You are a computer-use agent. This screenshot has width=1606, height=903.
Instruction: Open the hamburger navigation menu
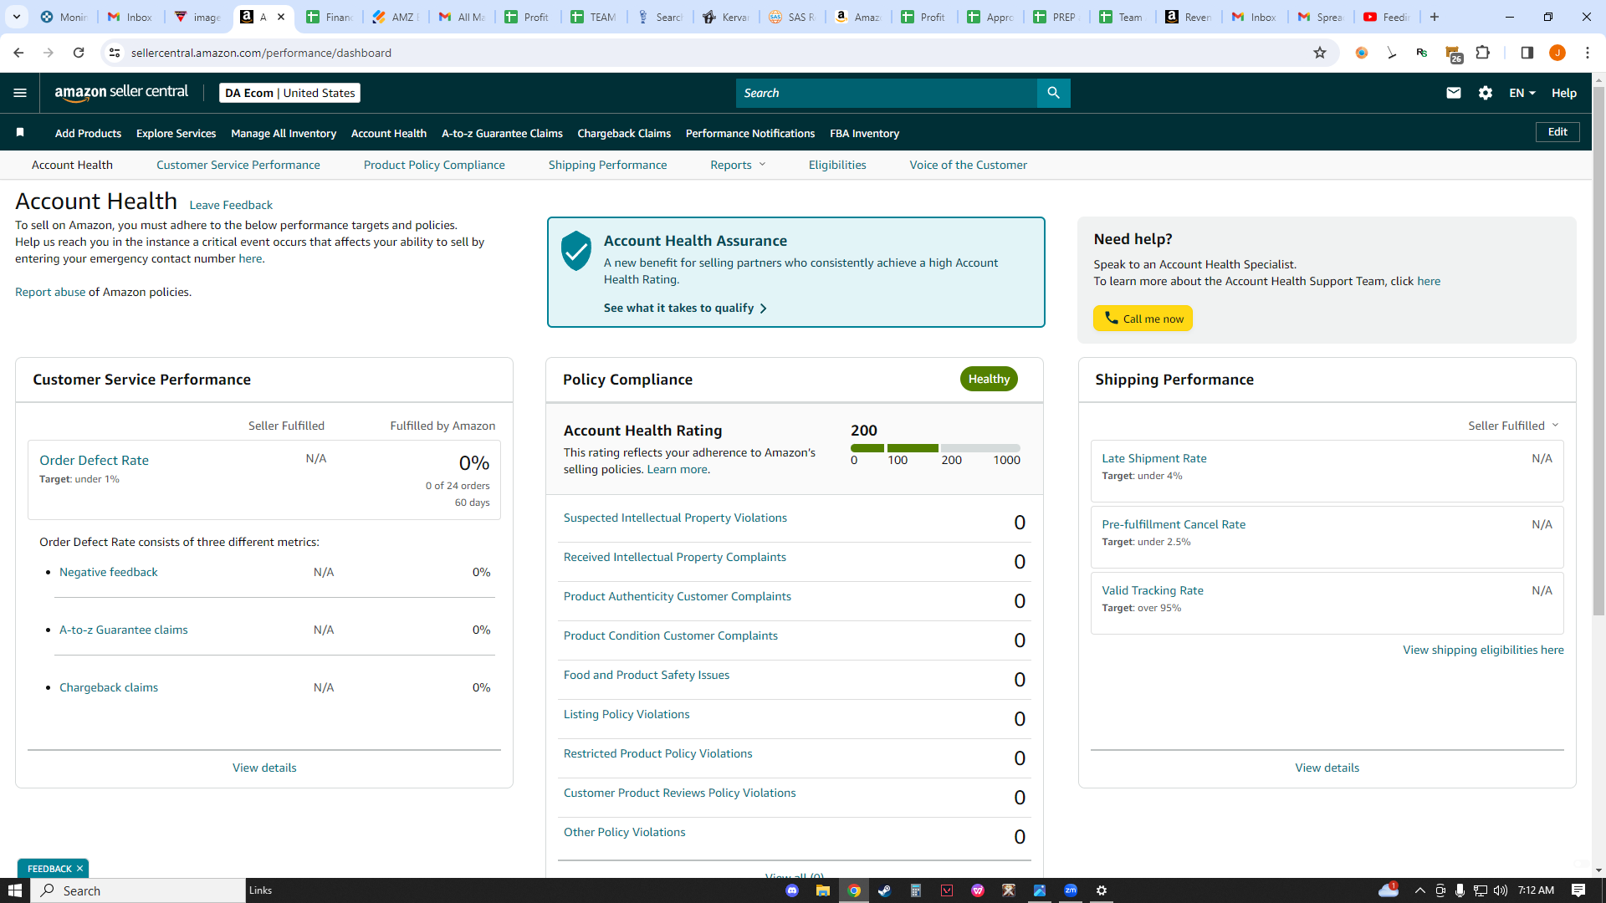20,93
